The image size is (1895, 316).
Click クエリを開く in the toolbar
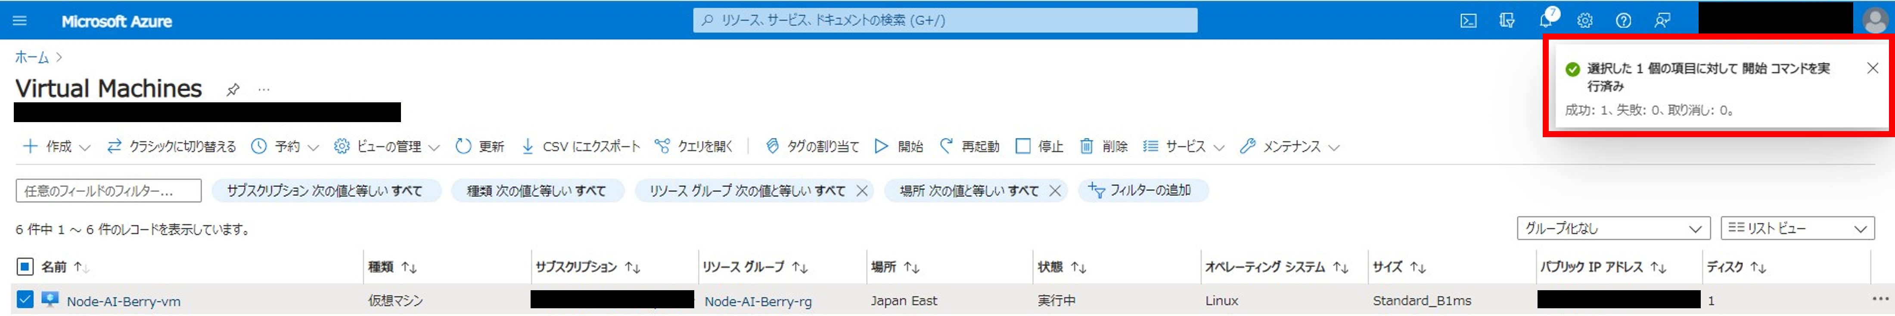[694, 146]
